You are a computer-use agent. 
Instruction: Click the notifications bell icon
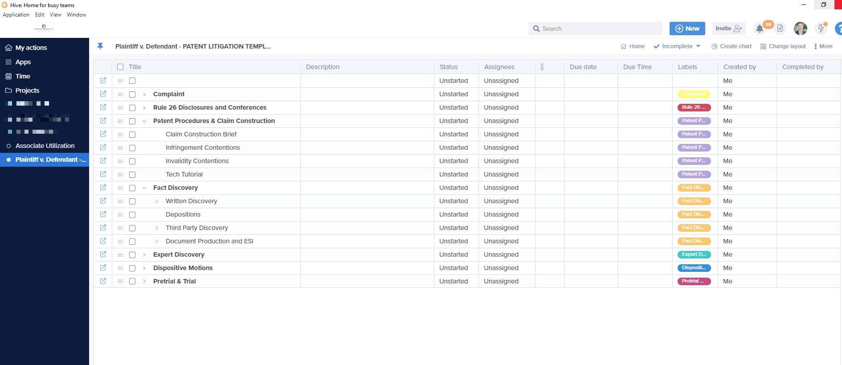(x=760, y=29)
